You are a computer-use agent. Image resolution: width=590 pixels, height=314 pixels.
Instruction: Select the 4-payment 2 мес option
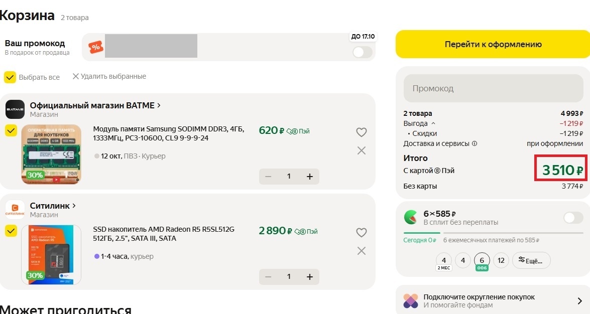pos(443,261)
